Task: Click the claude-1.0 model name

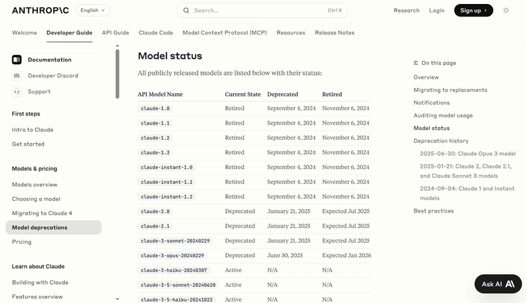Action: tap(155, 108)
